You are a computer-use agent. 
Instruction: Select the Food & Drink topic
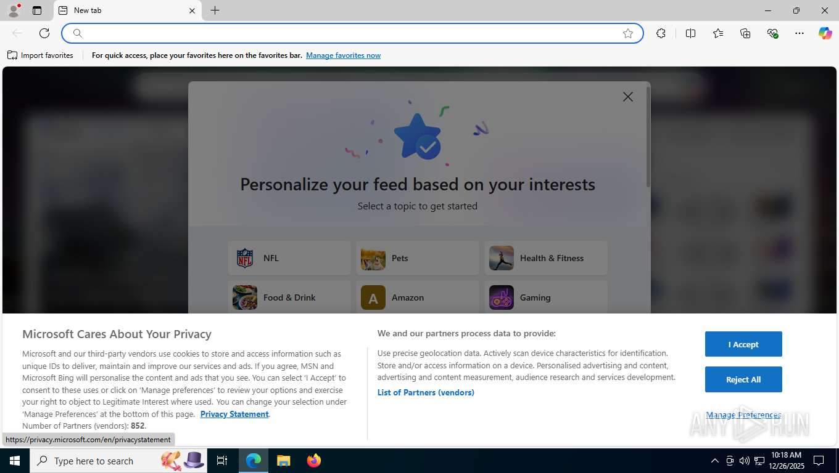point(289,297)
